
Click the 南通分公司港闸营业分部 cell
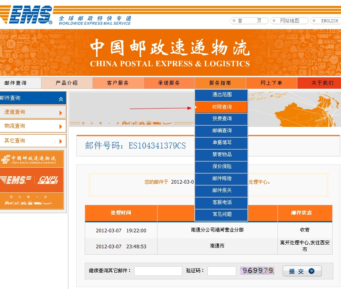[x=217, y=230]
